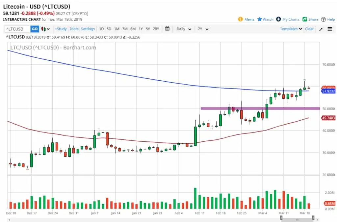Open the hamburger chart menu
The image size is (337, 222).
[329, 29]
